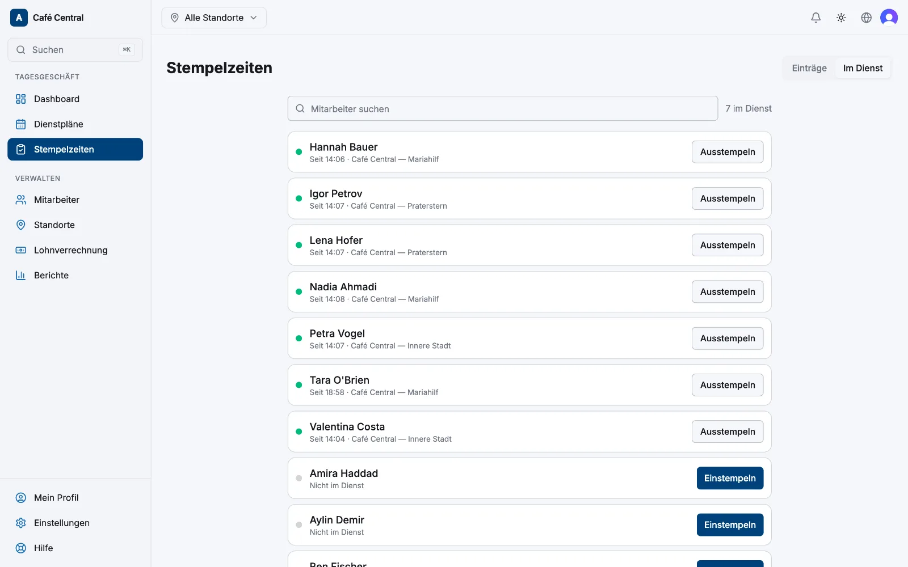
Task: Click the magnifier icon in Mitarbeiter suchen
Action: (x=300, y=108)
